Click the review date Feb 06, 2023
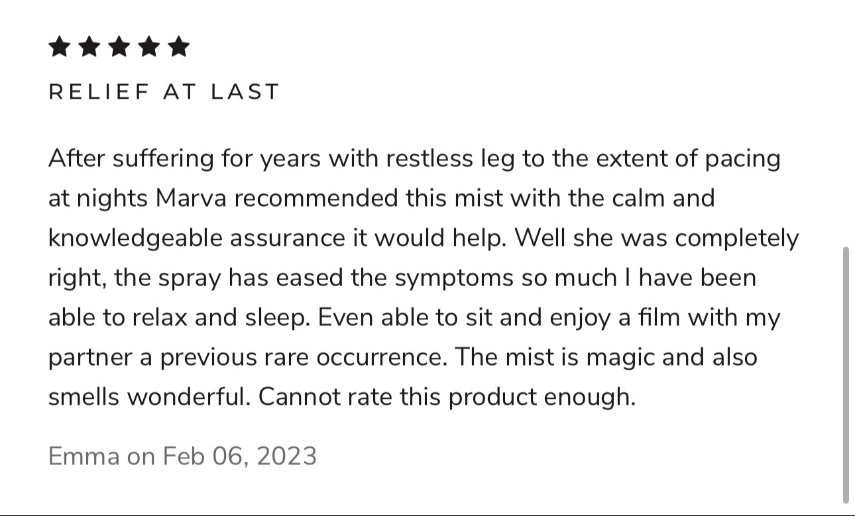Viewport: 855px width, 516px height. [x=240, y=456]
